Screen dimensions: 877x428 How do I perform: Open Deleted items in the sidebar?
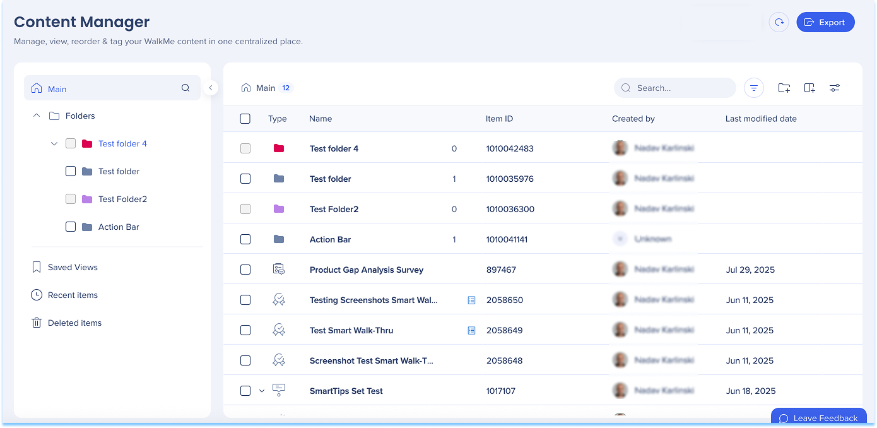(x=74, y=323)
